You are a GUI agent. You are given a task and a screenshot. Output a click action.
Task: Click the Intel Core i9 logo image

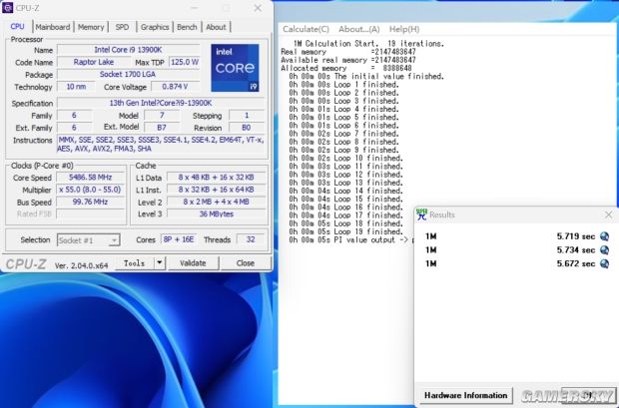point(236,68)
